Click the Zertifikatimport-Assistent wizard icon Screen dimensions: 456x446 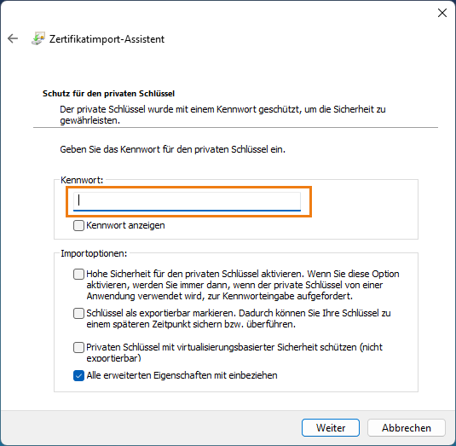click(x=38, y=38)
